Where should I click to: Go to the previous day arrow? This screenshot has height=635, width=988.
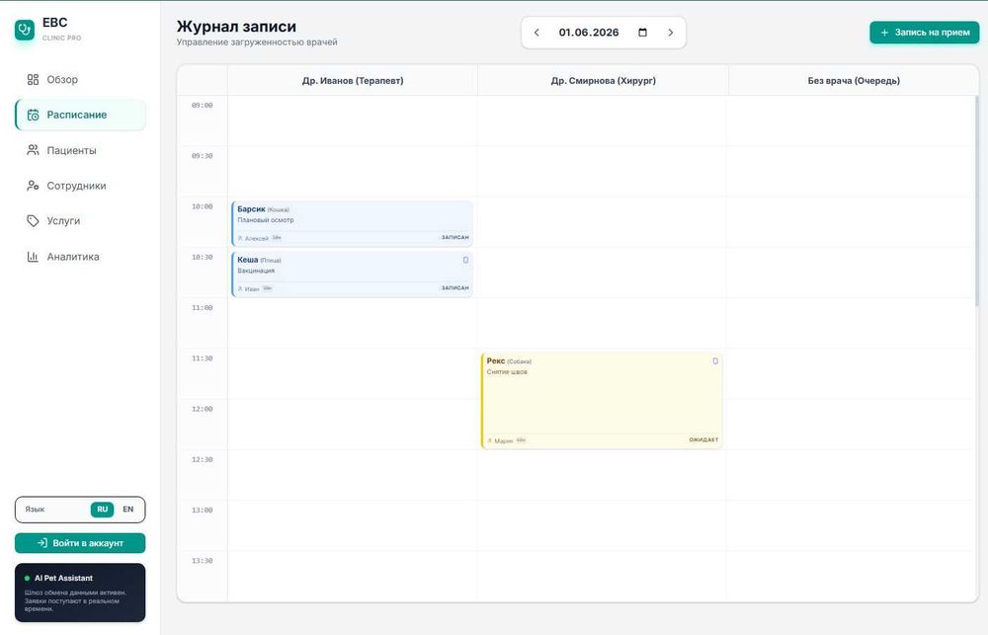click(x=536, y=33)
